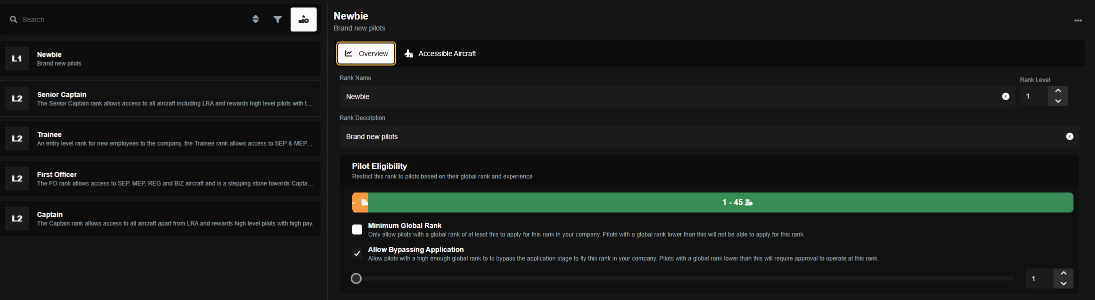Image resolution: width=1095 pixels, height=300 pixels.
Task: Select the First Officer rank entry
Action: click(160, 178)
